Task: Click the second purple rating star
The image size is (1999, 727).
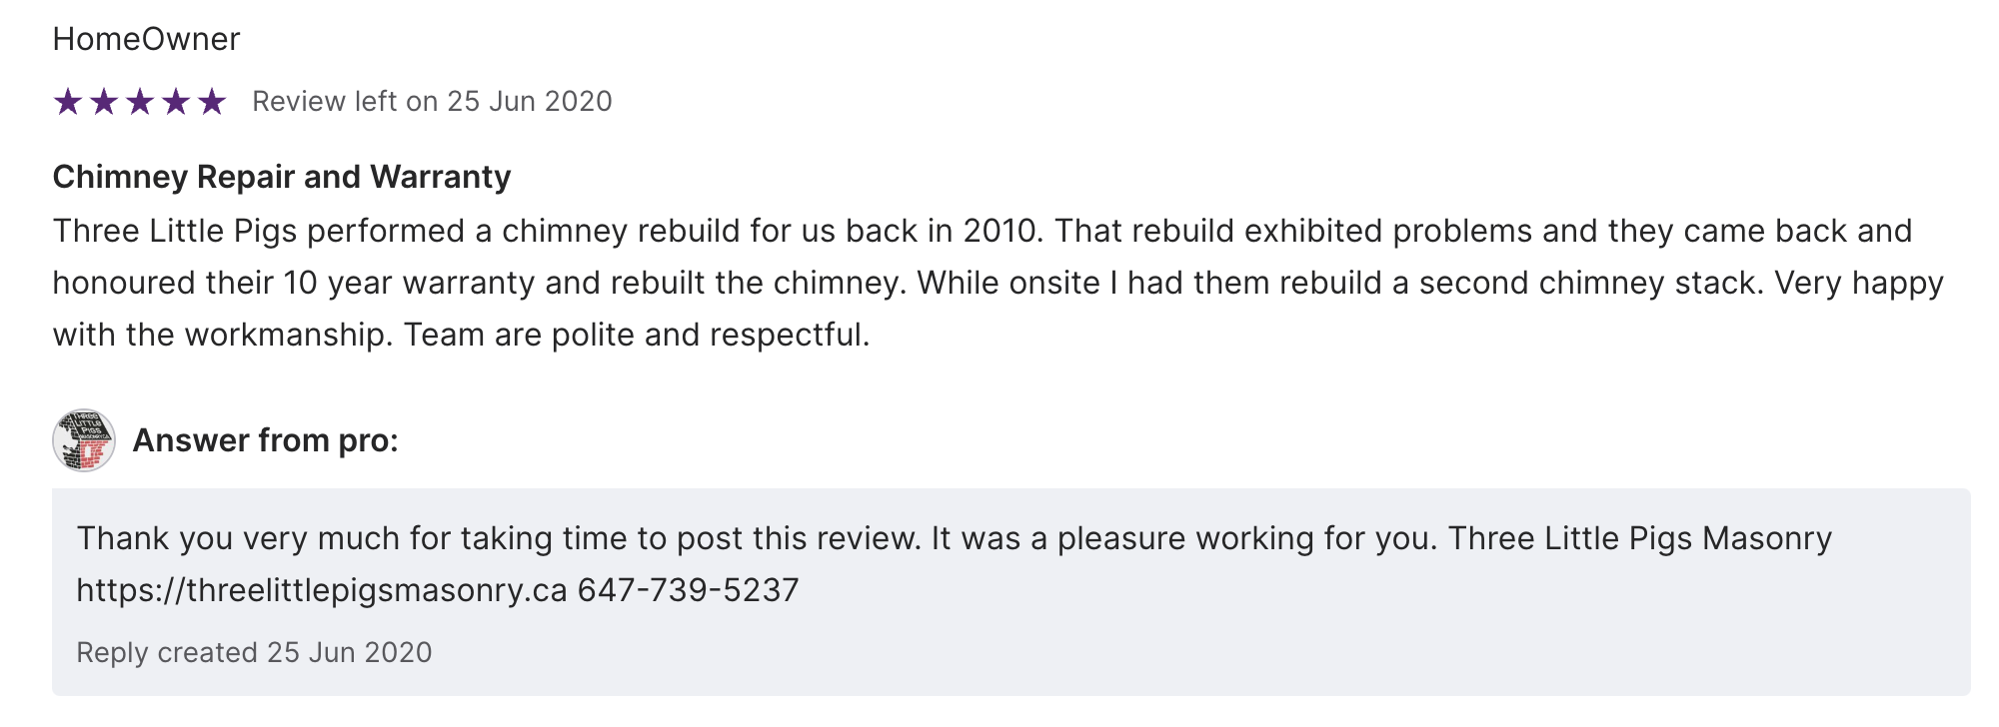Action: point(104,102)
